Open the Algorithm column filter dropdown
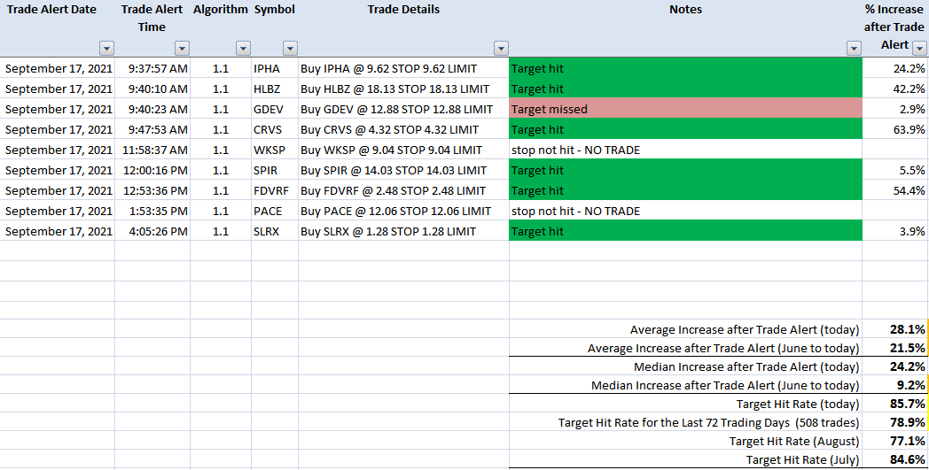 point(243,49)
